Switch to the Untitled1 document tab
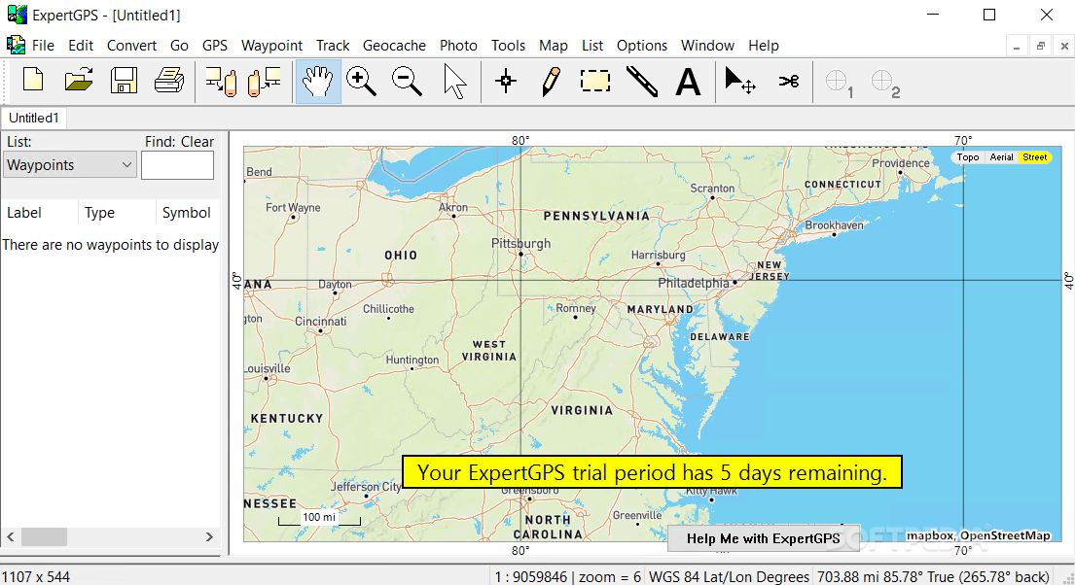 (34, 118)
